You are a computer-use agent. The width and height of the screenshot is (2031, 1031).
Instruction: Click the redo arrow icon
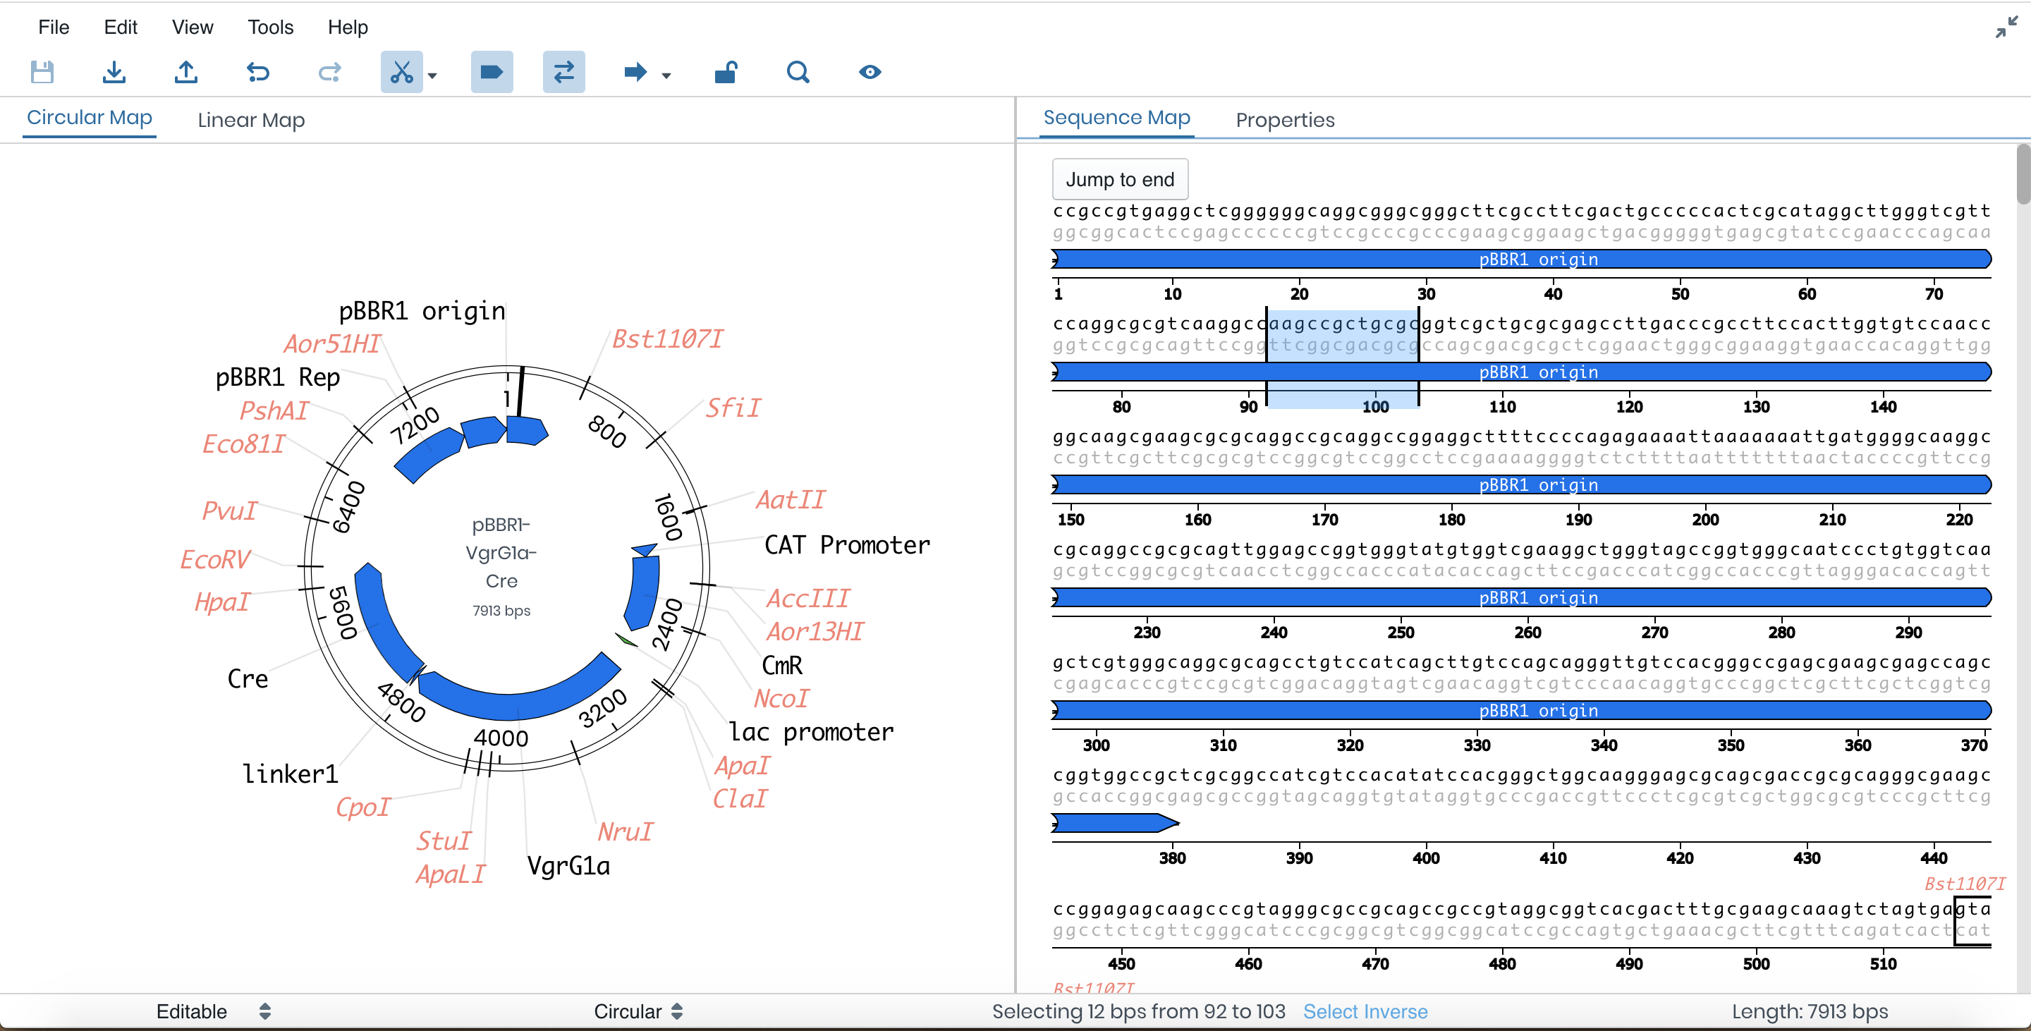[329, 73]
